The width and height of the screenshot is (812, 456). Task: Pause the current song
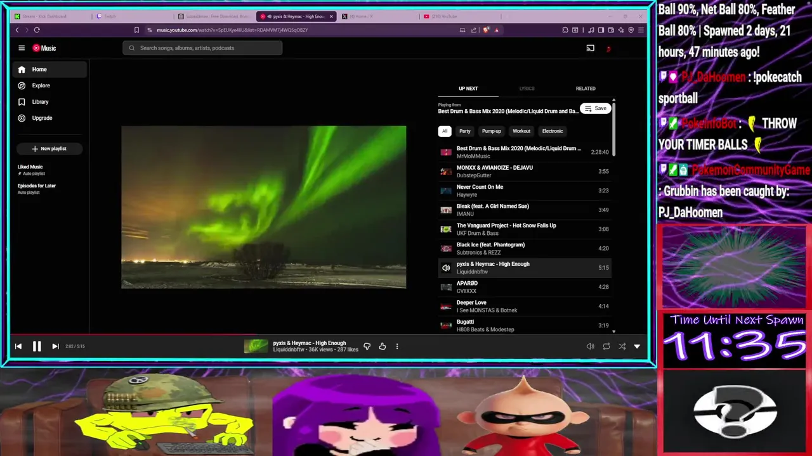[37, 346]
